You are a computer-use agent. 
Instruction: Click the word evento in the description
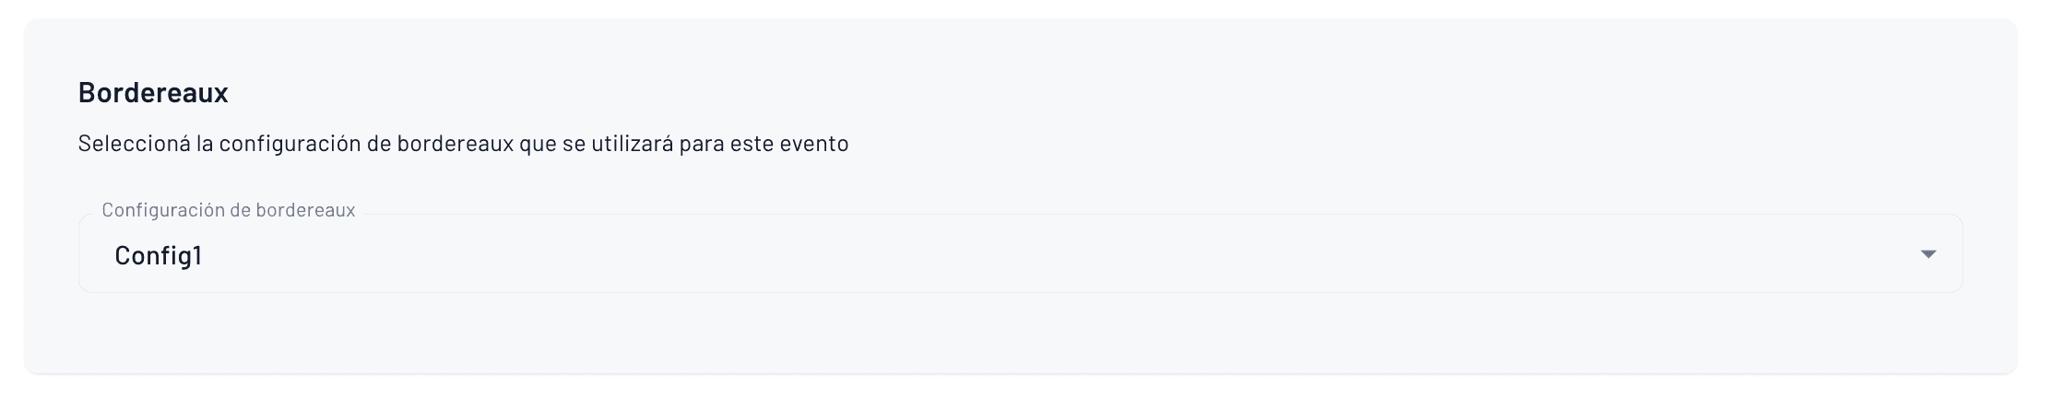(x=813, y=144)
